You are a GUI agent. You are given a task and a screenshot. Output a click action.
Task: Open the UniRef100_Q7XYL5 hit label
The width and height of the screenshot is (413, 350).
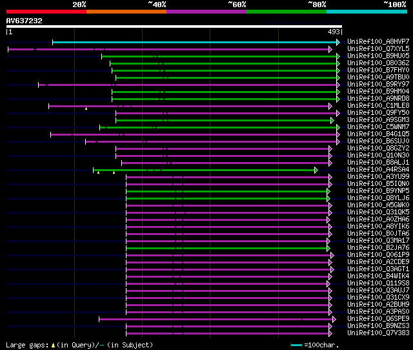[x=378, y=49]
